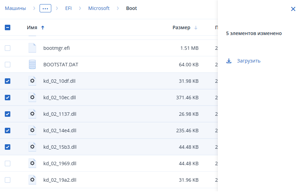Click the bootmgr.efi blank file icon
Image resolution: width=298 pixels, height=192 pixels.
tap(32, 48)
